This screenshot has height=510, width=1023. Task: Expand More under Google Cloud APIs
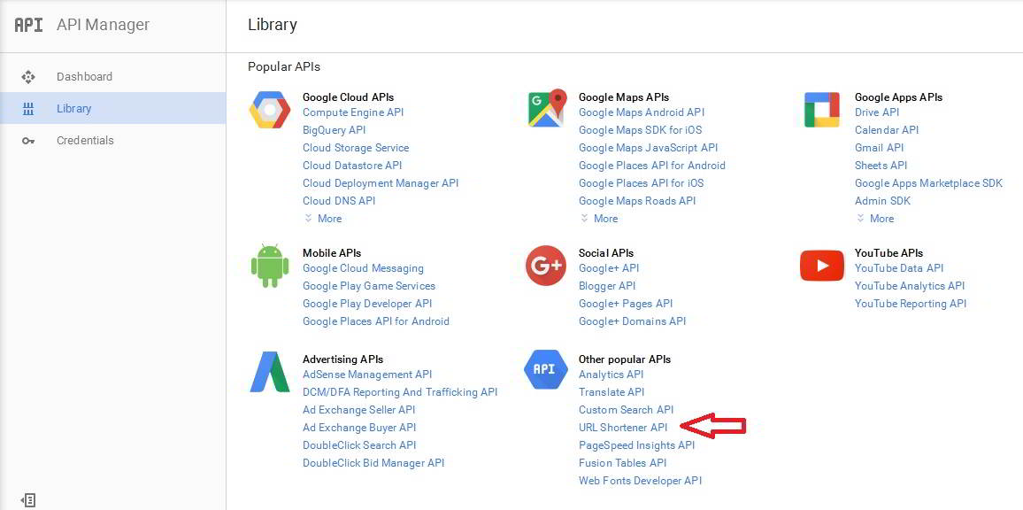(x=323, y=219)
